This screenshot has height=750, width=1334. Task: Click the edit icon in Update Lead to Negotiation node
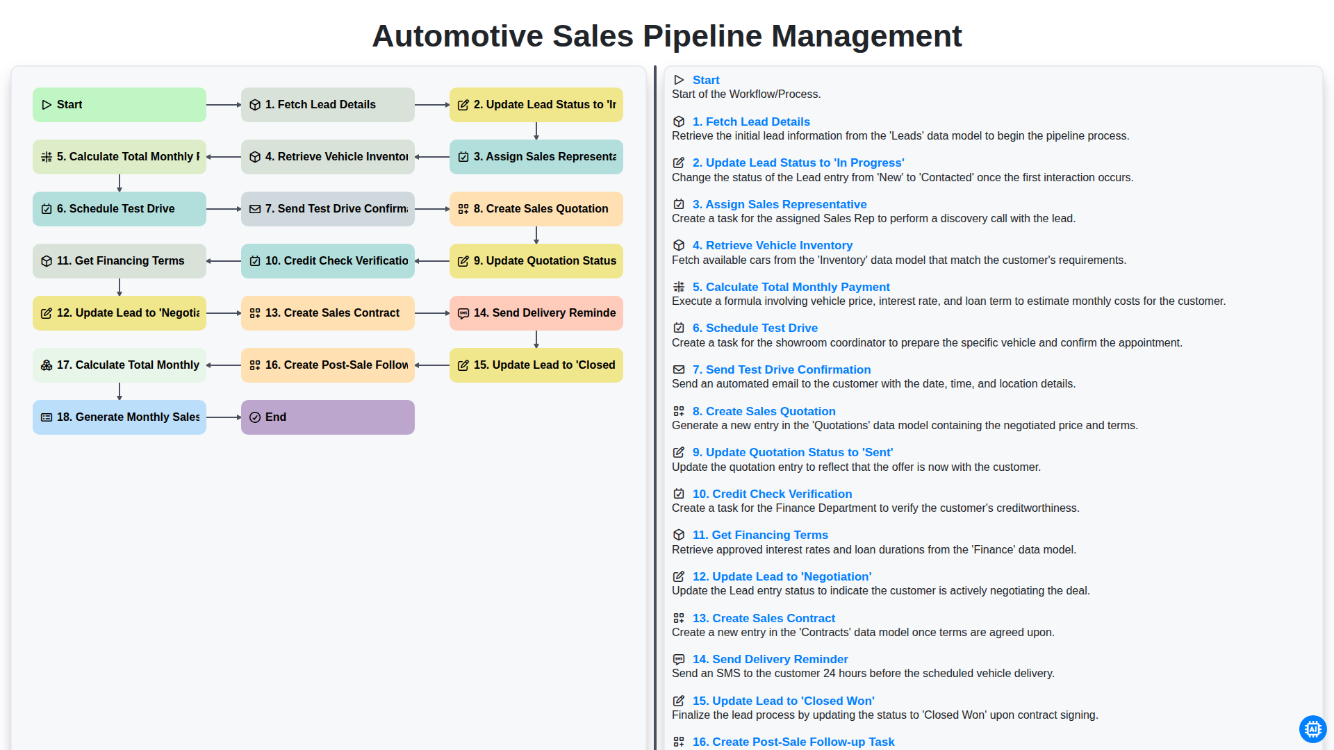pos(47,313)
